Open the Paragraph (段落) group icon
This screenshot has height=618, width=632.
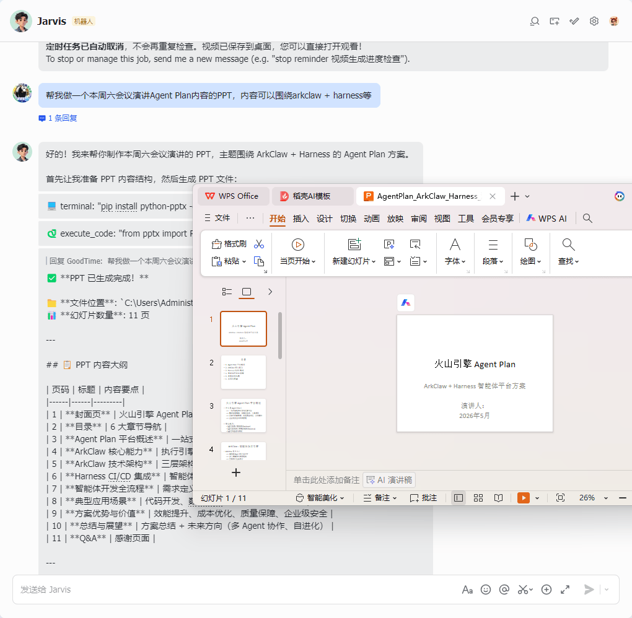click(493, 245)
